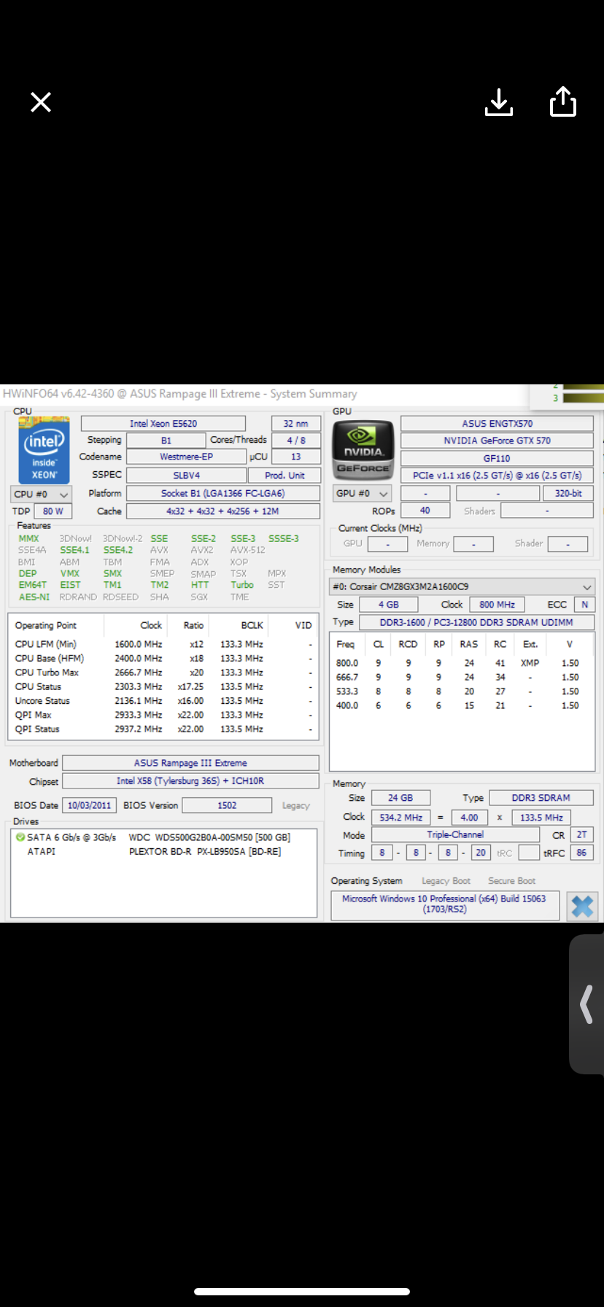Click the module clock 800 MHz field
Viewport: 604px width, 1307px height.
pyautogui.click(x=497, y=605)
